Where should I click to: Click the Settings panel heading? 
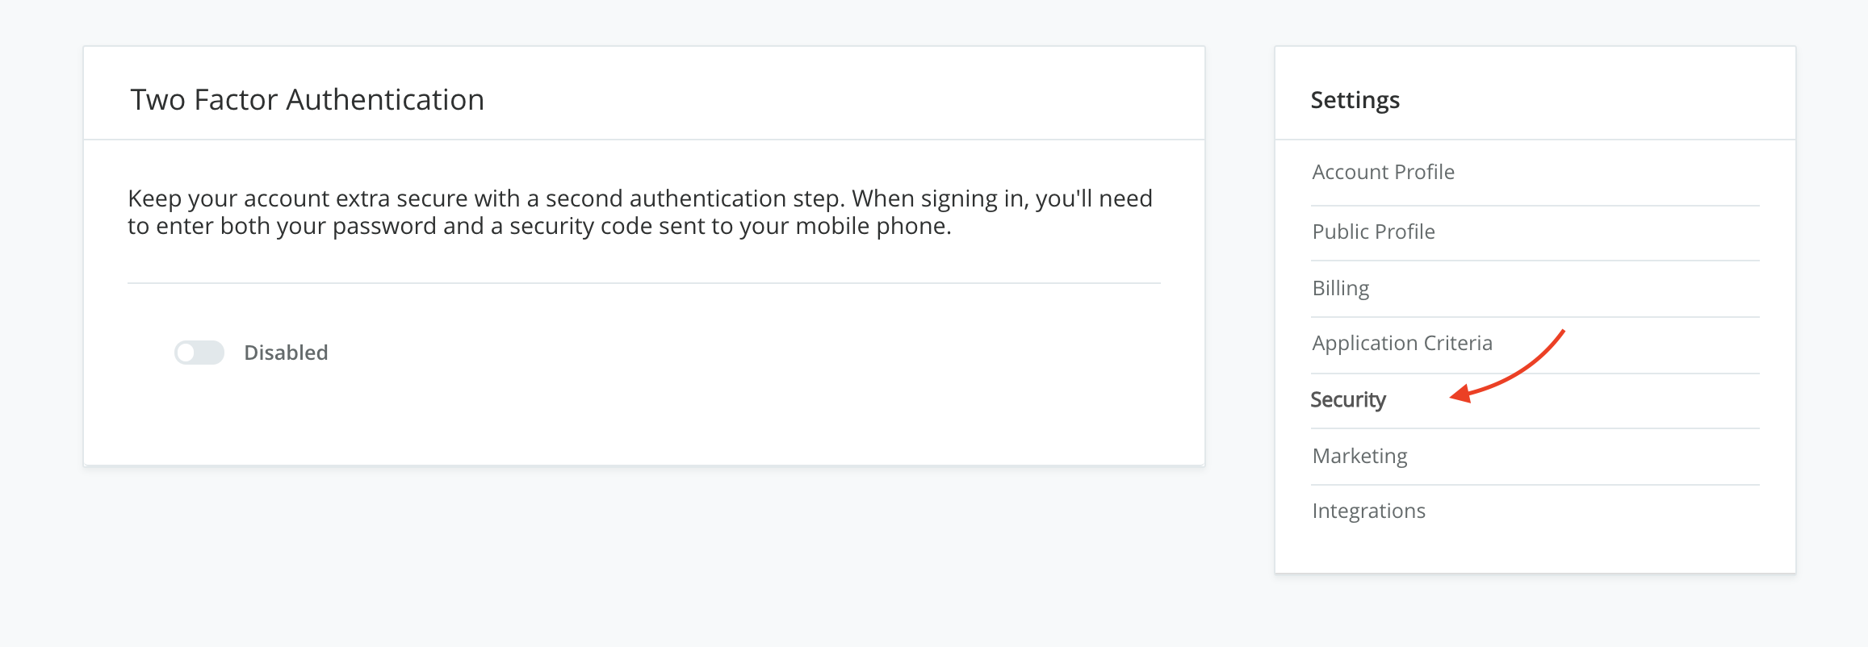click(x=1355, y=100)
